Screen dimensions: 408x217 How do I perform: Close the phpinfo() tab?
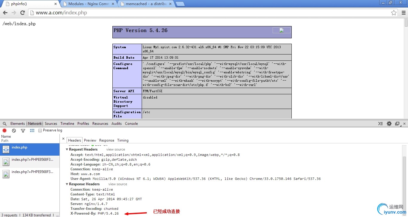click(x=56, y=4)
